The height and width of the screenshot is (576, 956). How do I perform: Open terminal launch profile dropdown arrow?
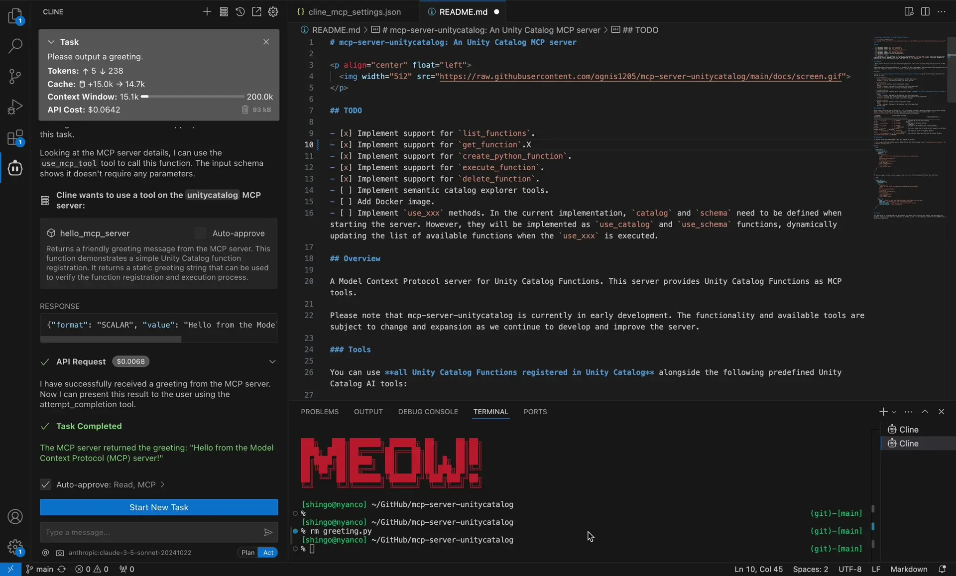point(894,412)
